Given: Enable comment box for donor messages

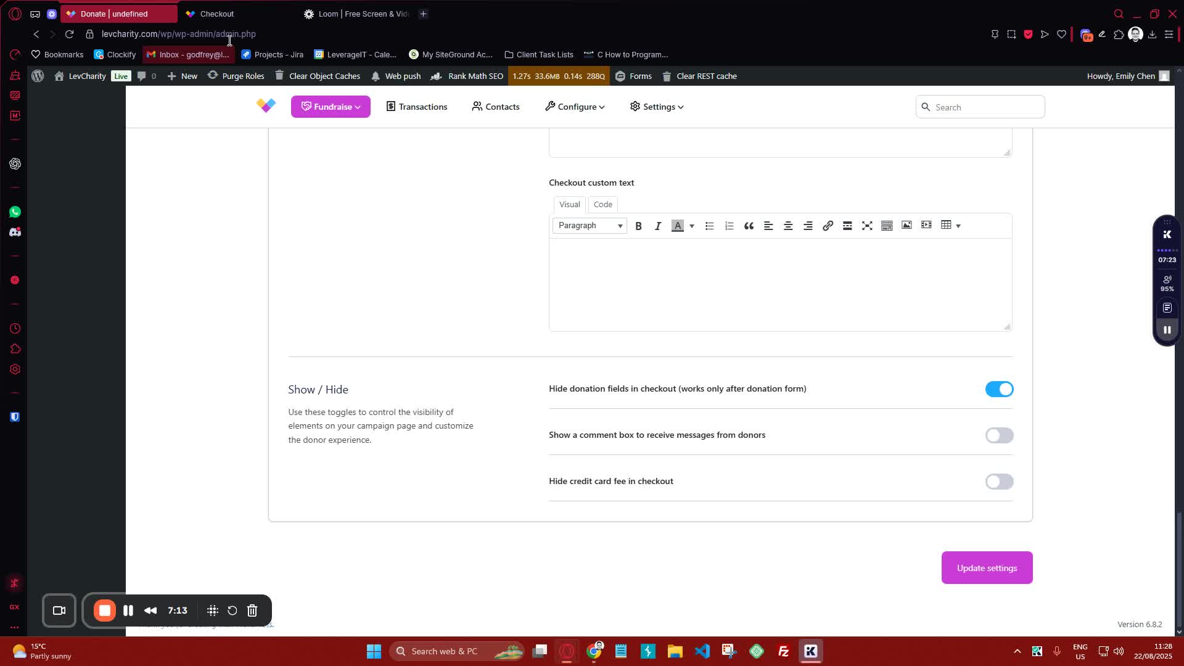Looking at the screenshot, I should click(x=999, y=435).
